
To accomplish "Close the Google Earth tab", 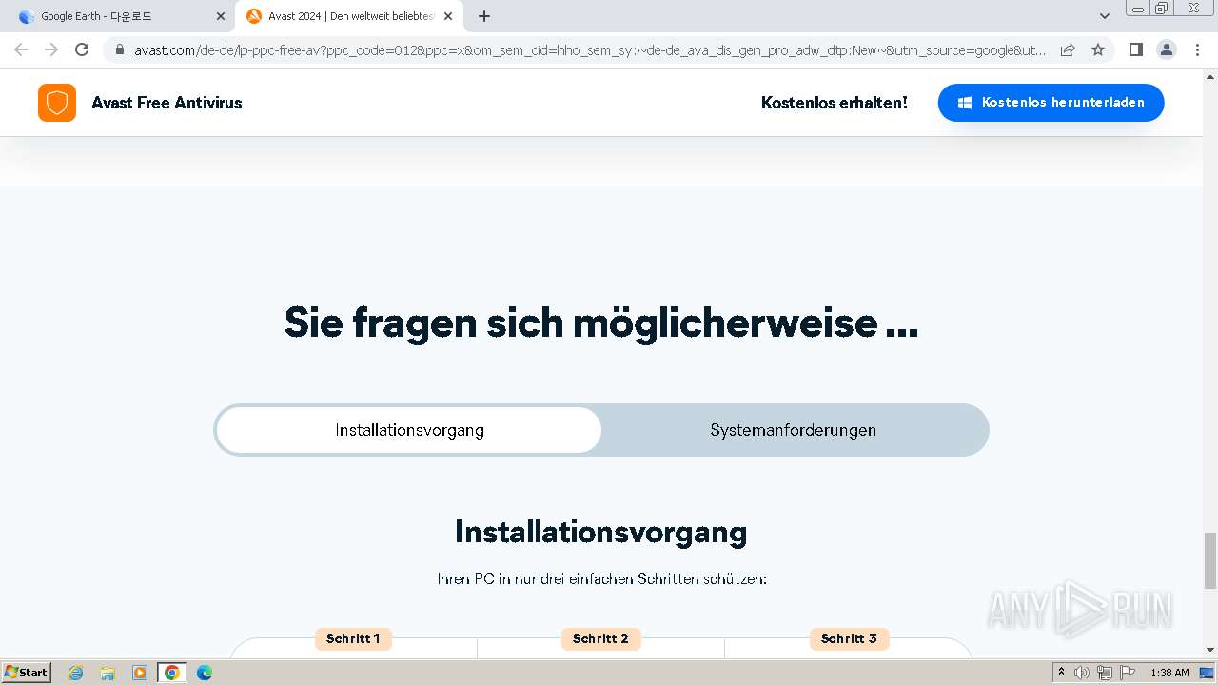I will coord(221,16).
